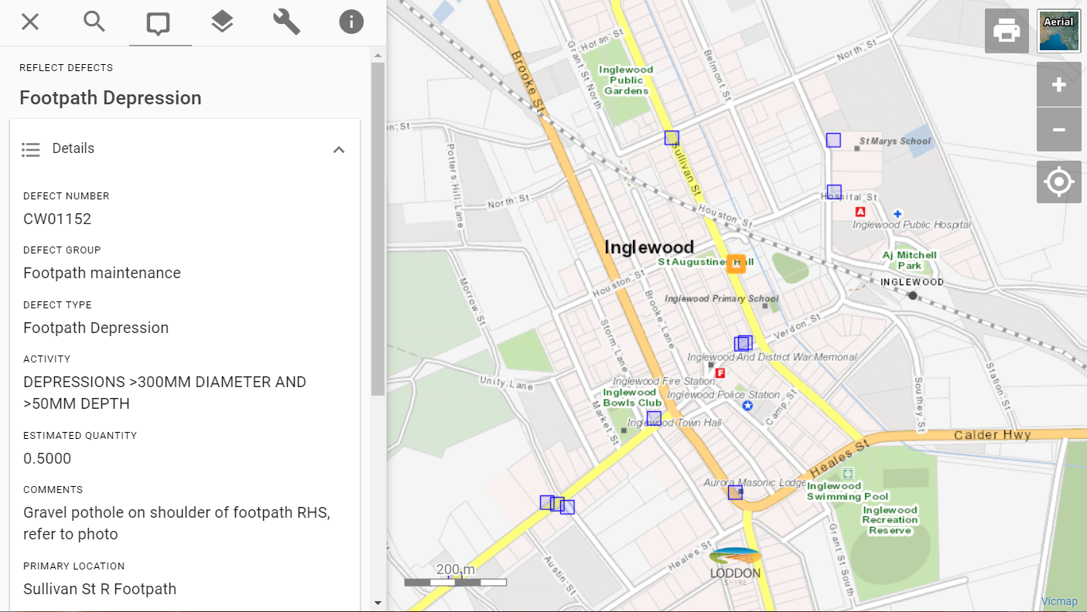Zoom in on the map
1087x612 pixels.
pyautogui.click(x=1058, y=85)
